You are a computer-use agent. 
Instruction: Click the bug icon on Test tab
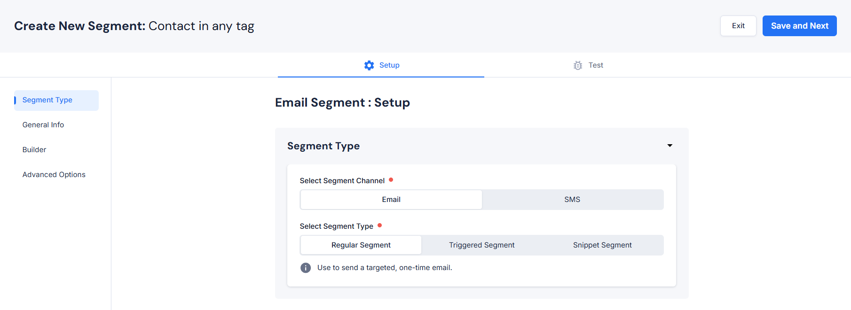578,65
